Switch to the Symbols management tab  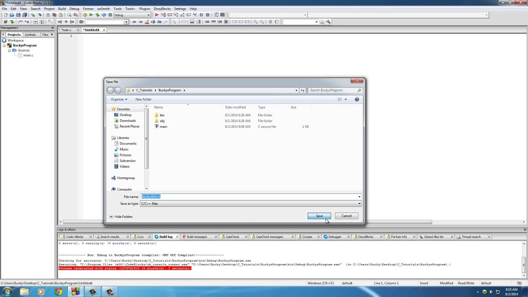(30, 35)
